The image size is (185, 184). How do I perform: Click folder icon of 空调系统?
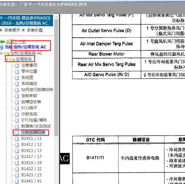pyautogui.click(x=12, y=60)
